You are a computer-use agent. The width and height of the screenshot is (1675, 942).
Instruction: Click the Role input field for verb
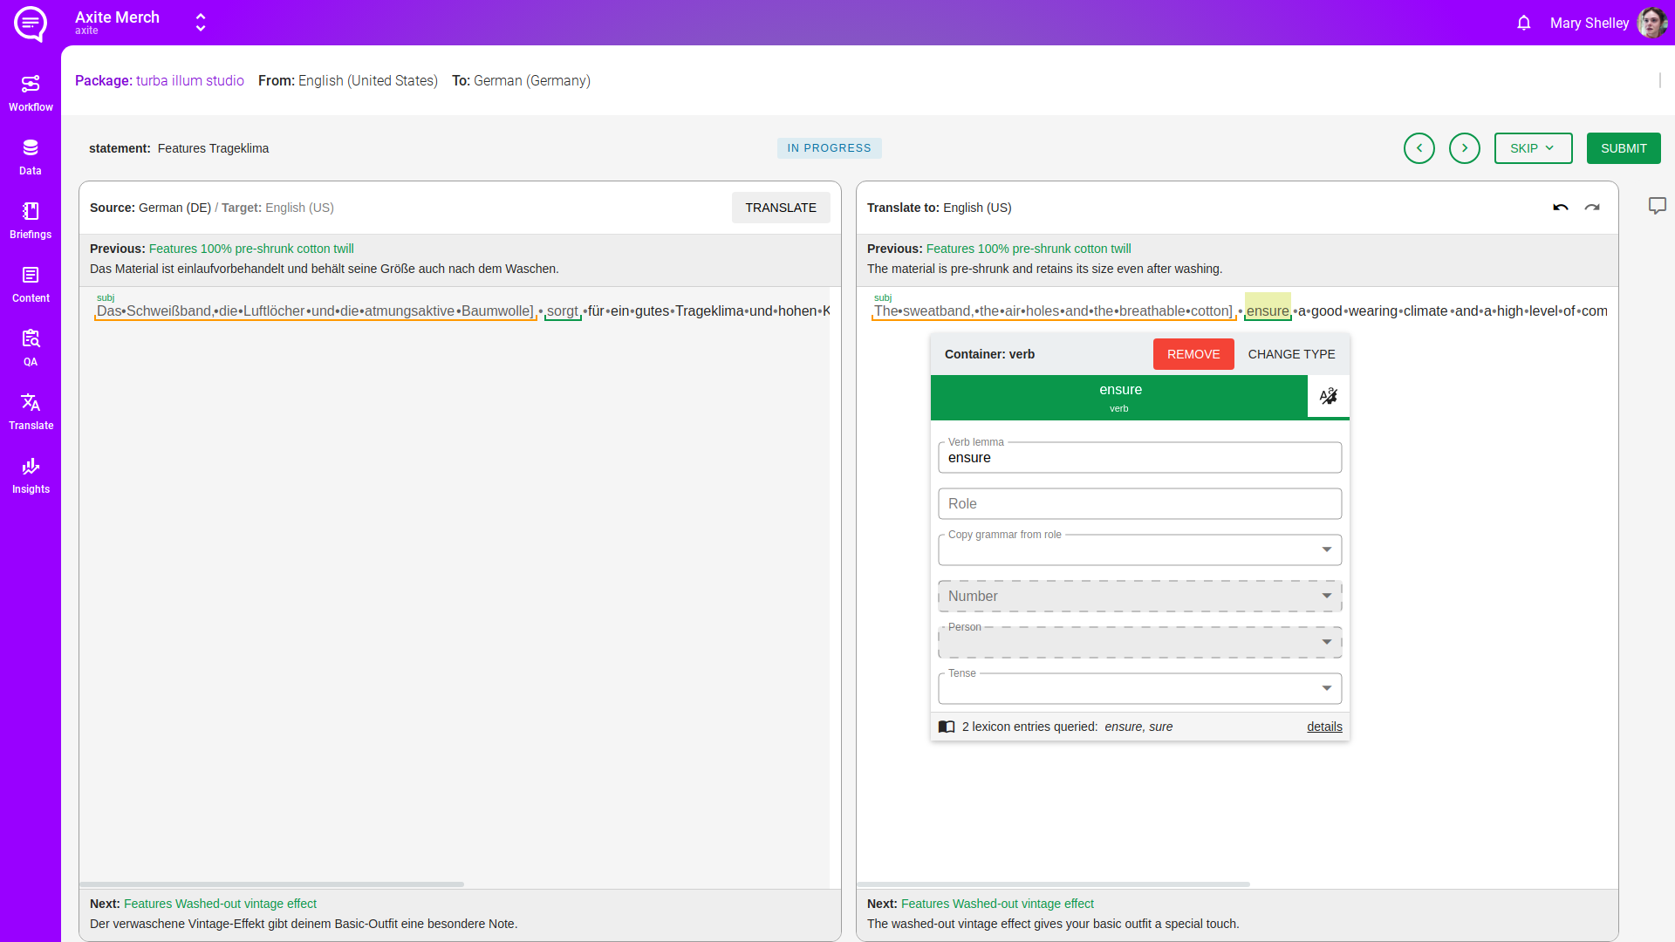pyautogui.click(x=1138, y=504)
